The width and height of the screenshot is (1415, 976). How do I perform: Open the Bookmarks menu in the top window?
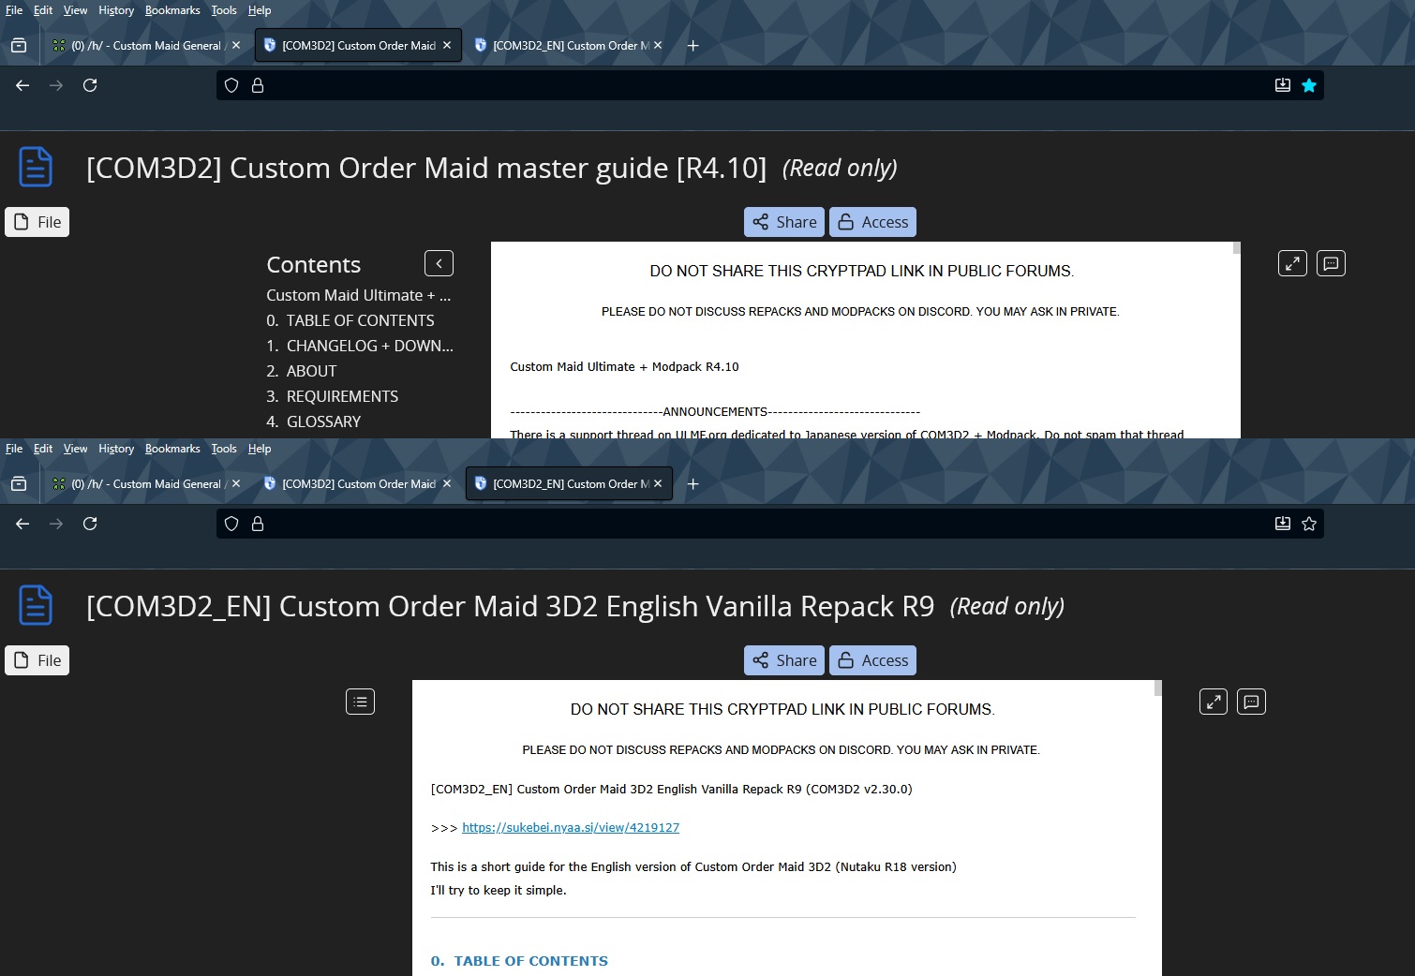click(172, 10)
